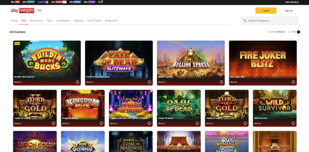Show info for Tomb Of Gold game
The image size is (309, 152).
(x=245, y=123)
